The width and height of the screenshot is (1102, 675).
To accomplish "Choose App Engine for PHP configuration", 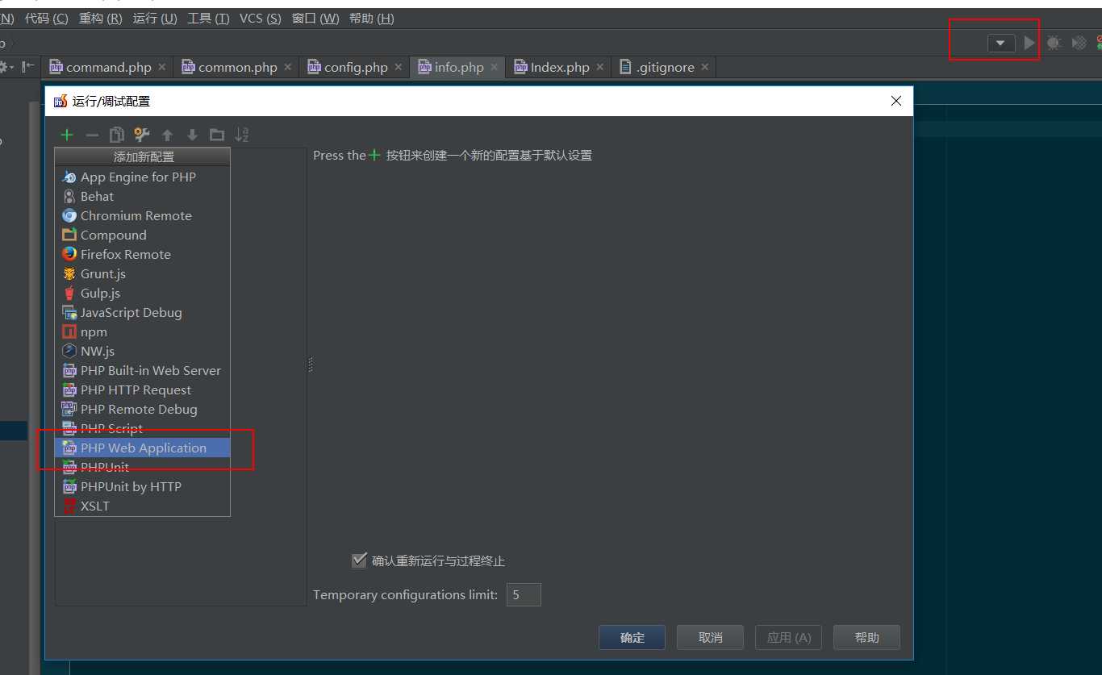I will point(143,177).
